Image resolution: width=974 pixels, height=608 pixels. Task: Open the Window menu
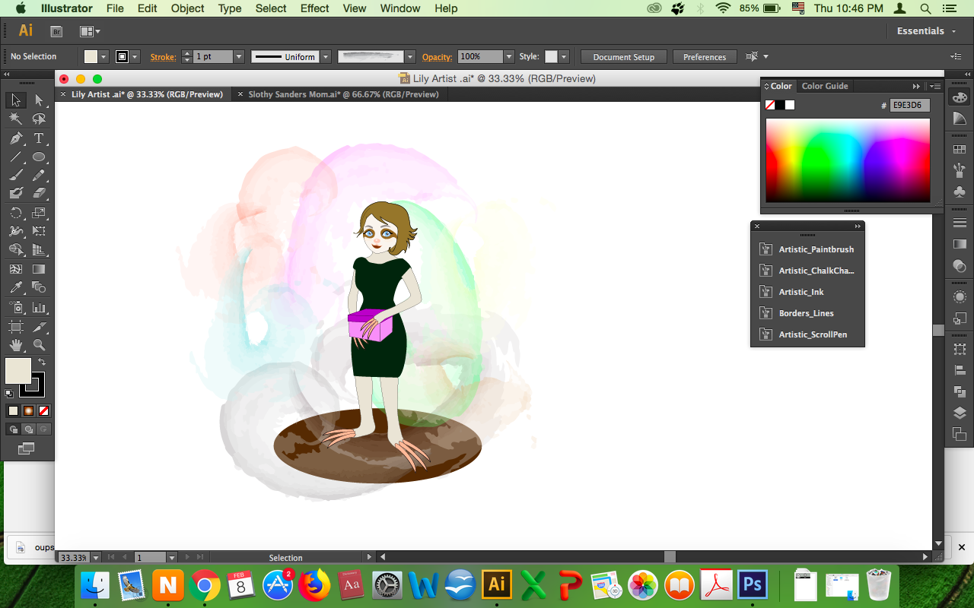click(x=399, y=8)
